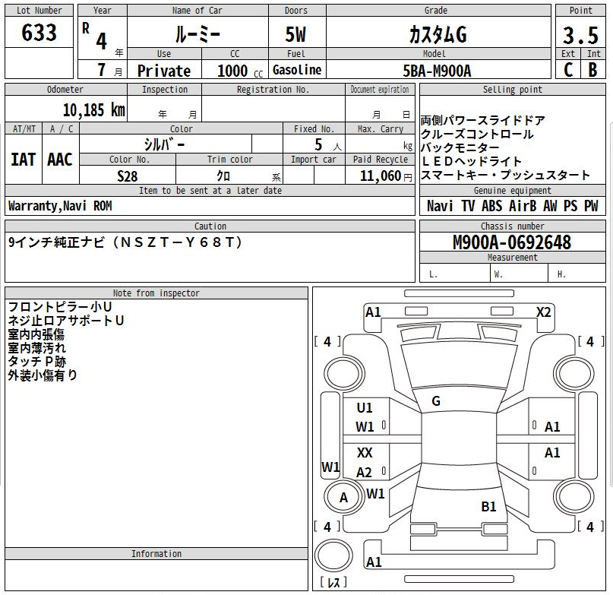The height and width of the screenshot is (595, 613).
Task: Select selling point スマートキー・プッシュスタート
Action: tap(505, 175)
